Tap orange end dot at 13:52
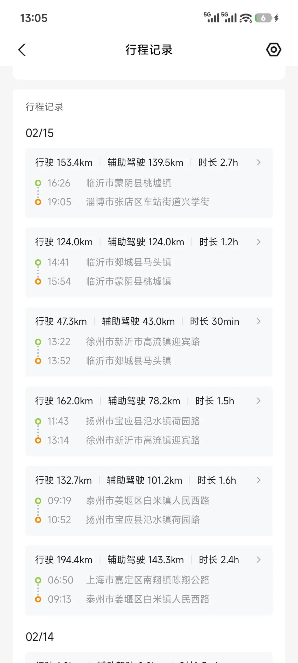298x663 pixels. pyautogui.click(x=38, y=361)
